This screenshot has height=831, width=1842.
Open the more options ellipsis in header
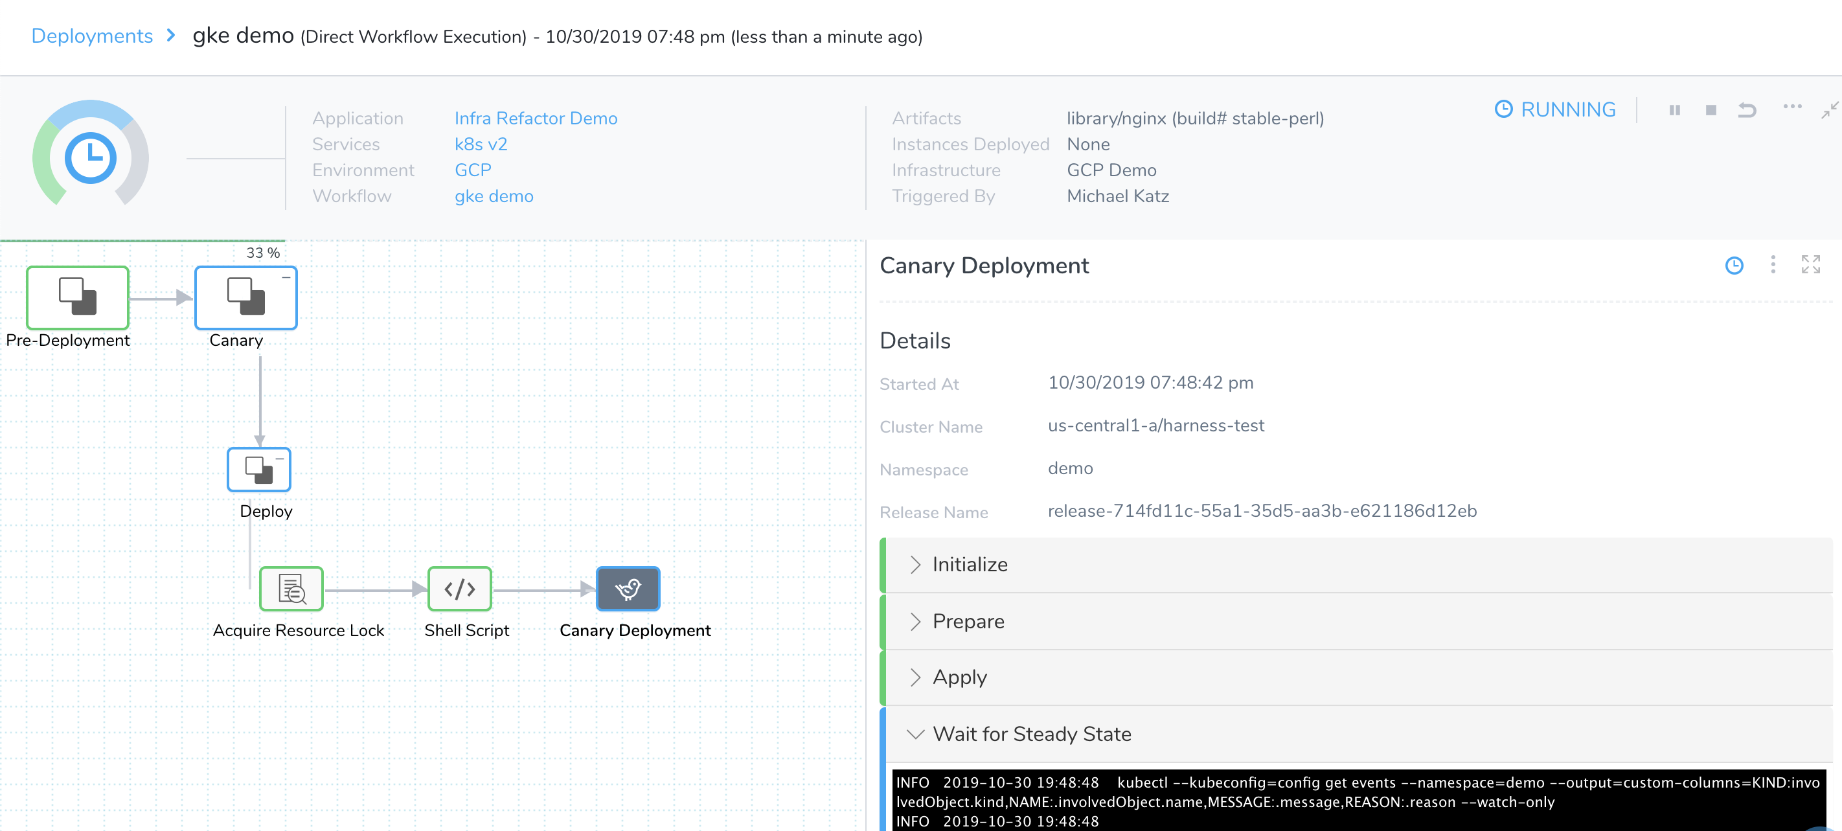(1792, 107)
